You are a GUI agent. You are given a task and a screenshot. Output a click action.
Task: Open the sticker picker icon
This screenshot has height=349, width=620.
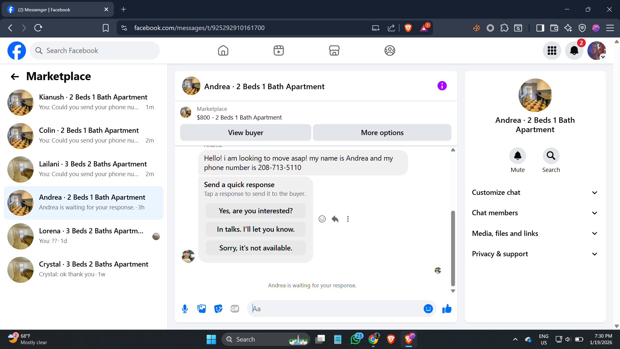click(218, 309)
